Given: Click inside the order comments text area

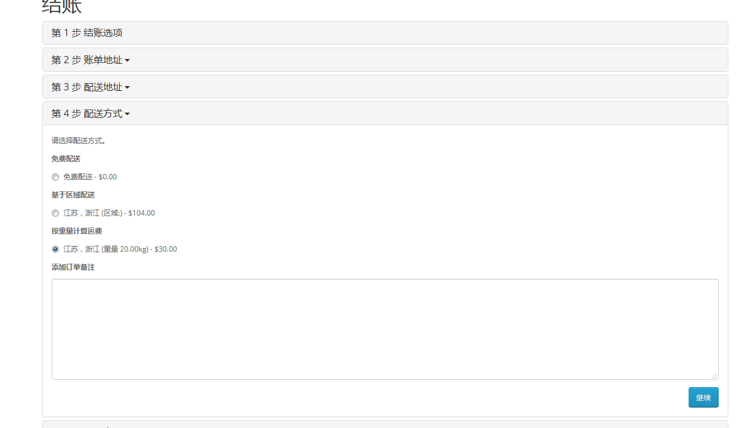Looking at the screenshot, I should tap(385, 329).
